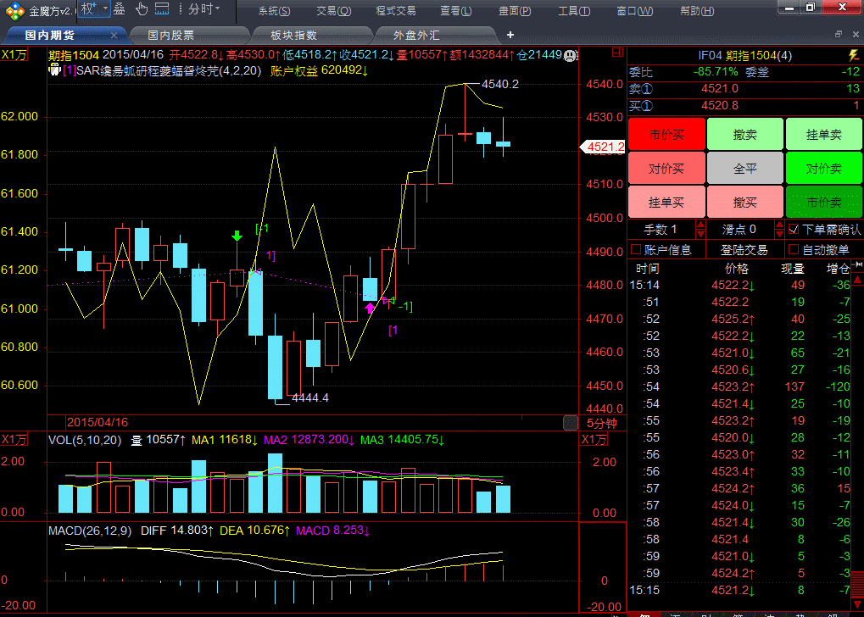Viewport: 864px width, 617px height.
Task: Enable 账户信息 checkbox
Action: [636, 249]
